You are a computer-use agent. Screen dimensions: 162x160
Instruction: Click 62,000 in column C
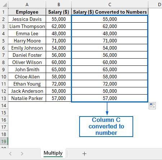click(x=110, y=26)
